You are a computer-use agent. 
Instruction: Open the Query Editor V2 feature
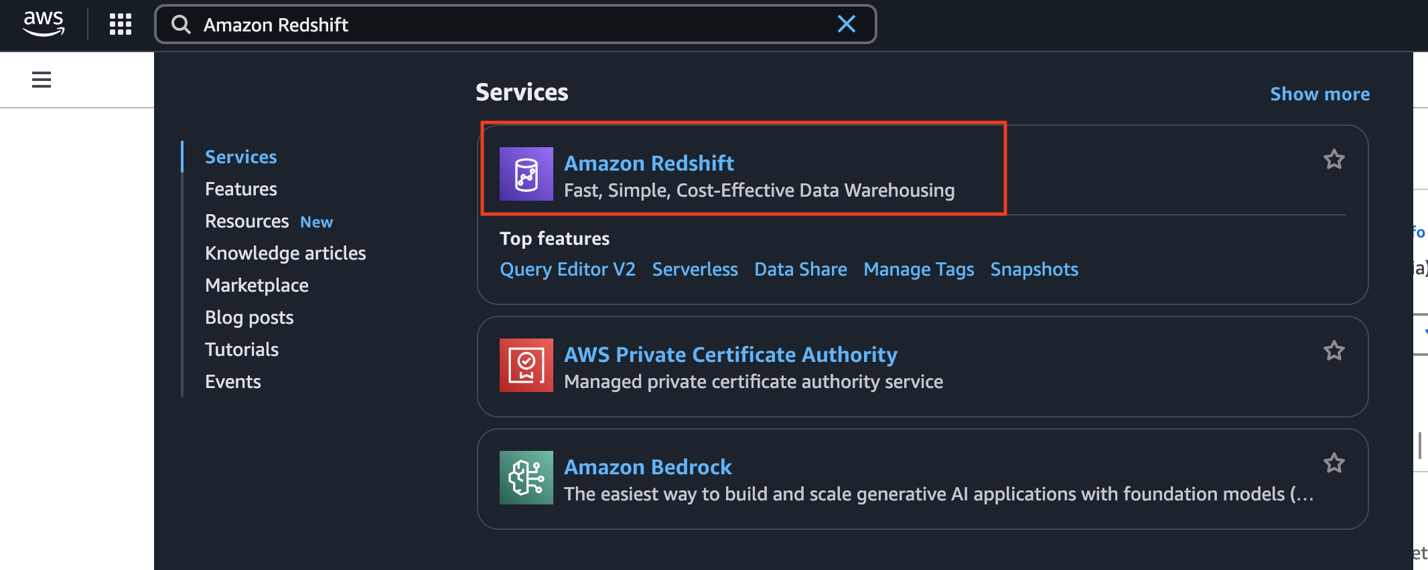click(567, 269)
